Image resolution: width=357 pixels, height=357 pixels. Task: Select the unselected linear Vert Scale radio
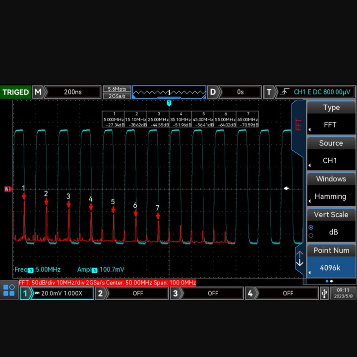pos(311,236)
